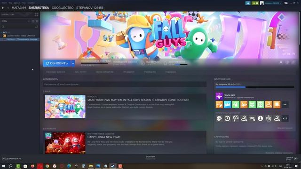The height and width of the screenshot is (169, 301).
Task: Click the blue announcements button in title bar
Action: (x=248, y=3)
